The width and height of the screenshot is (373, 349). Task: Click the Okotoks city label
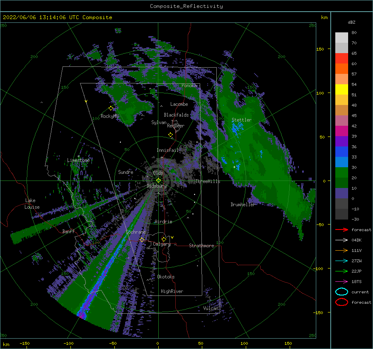pyautogui.click(x=166, y=277)
